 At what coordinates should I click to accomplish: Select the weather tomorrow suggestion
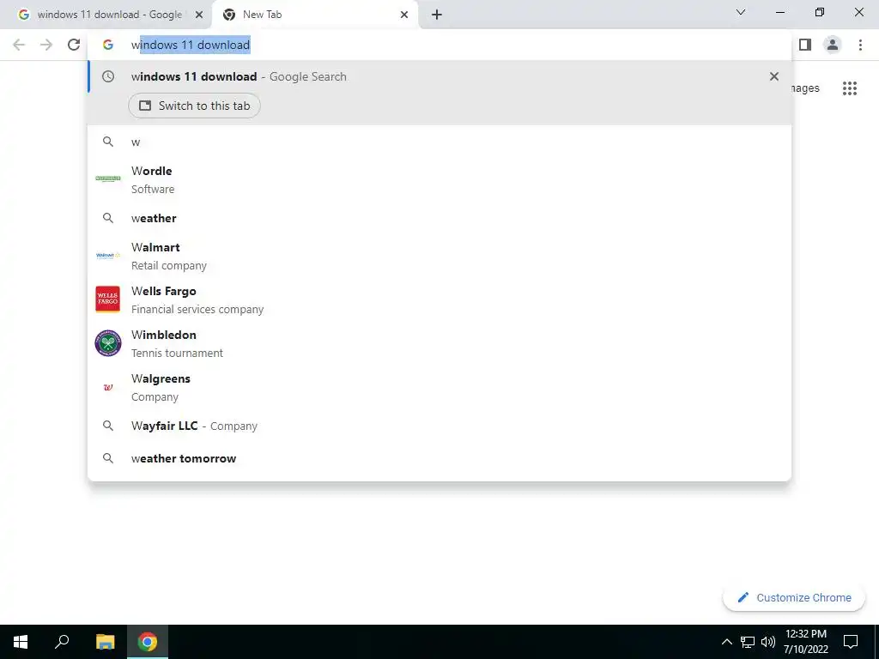pyautogui.click(x=439, y=458)
